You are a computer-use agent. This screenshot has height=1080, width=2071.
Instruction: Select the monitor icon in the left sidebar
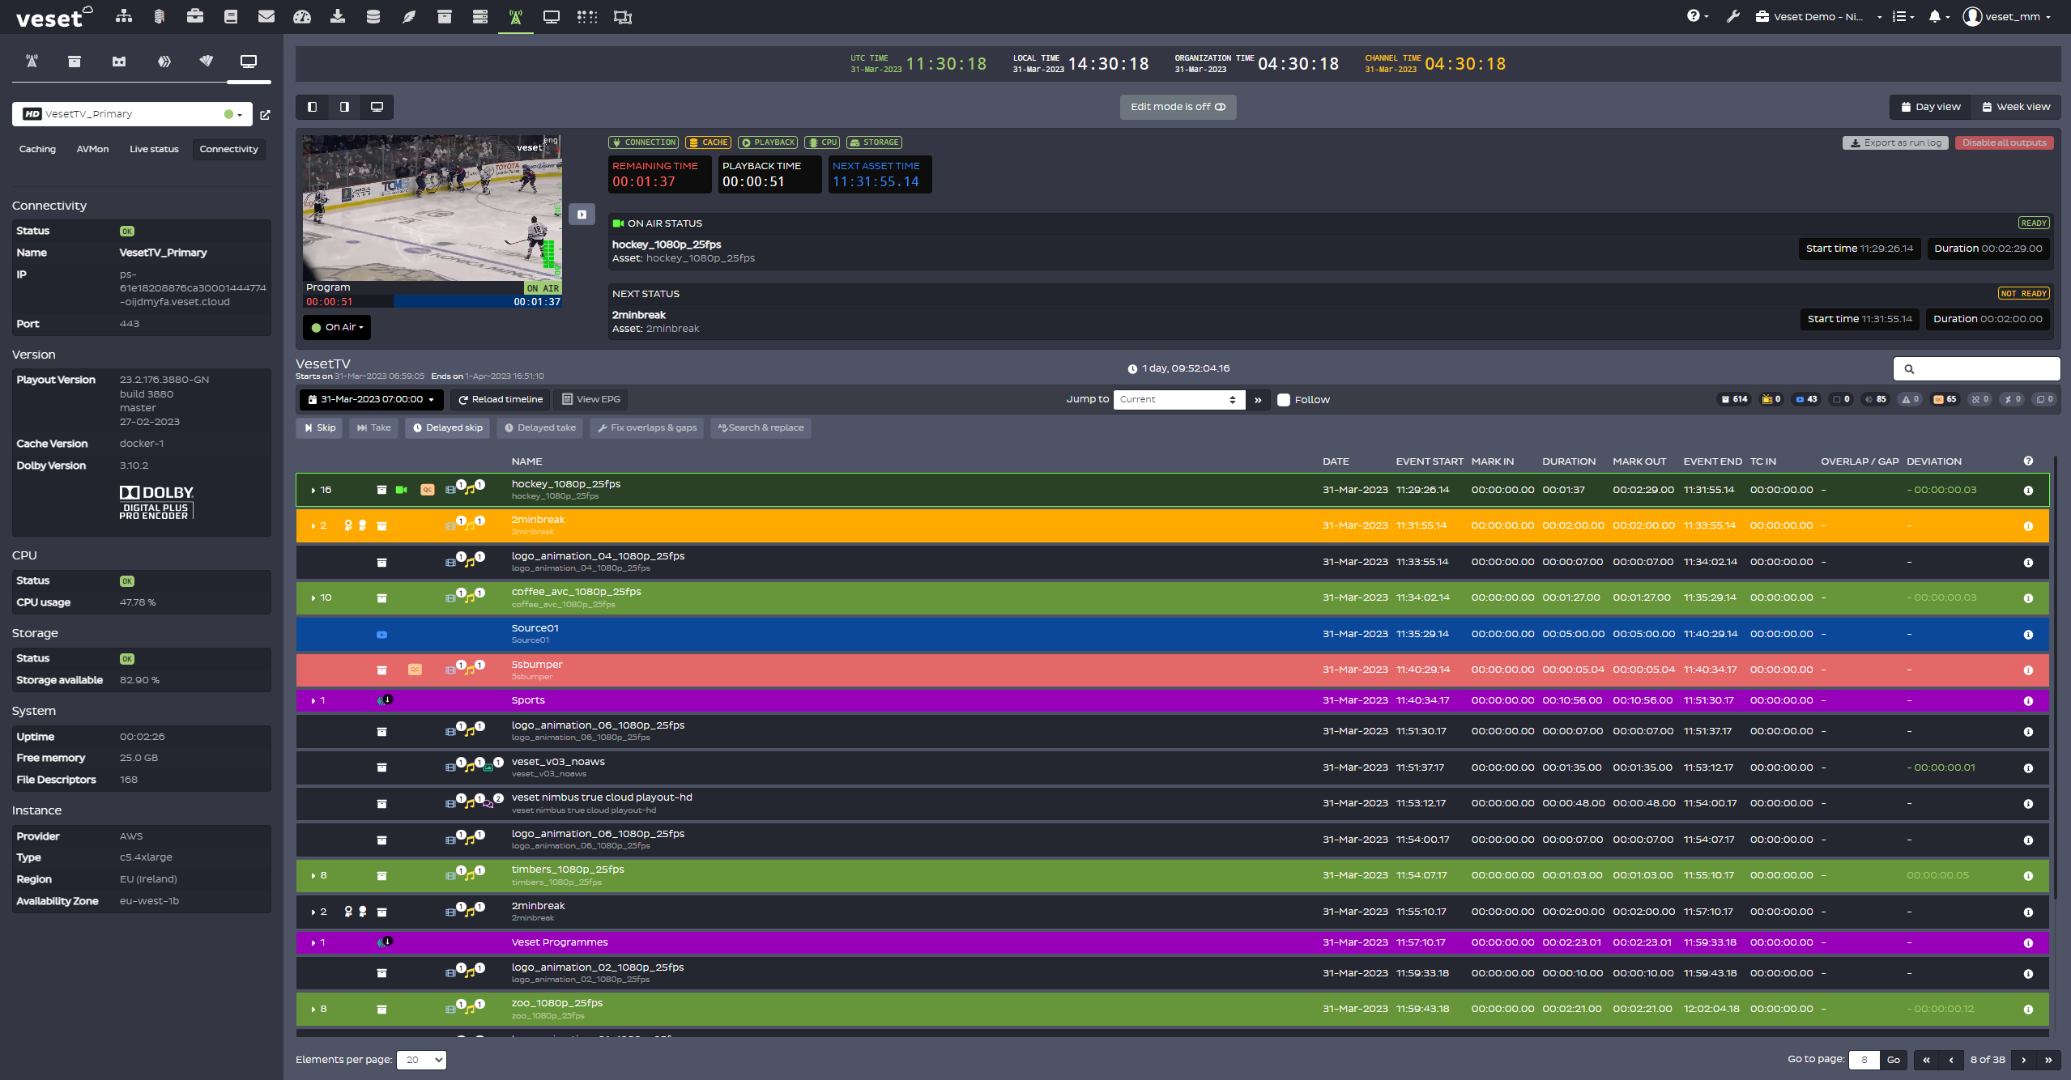click(249, 61)
